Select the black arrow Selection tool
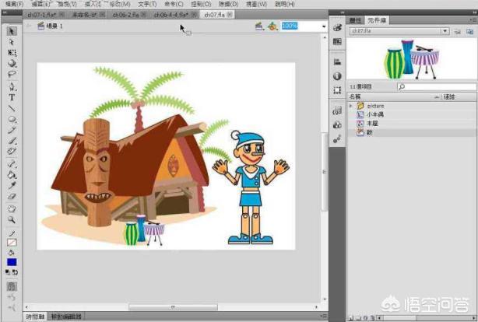The width and height of the screenshot is (478, 322). tap(12, 31)
